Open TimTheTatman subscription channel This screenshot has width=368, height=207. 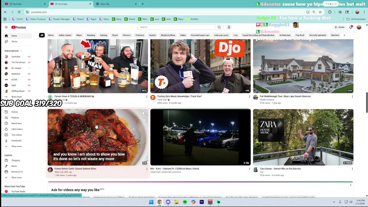(17, 62)
